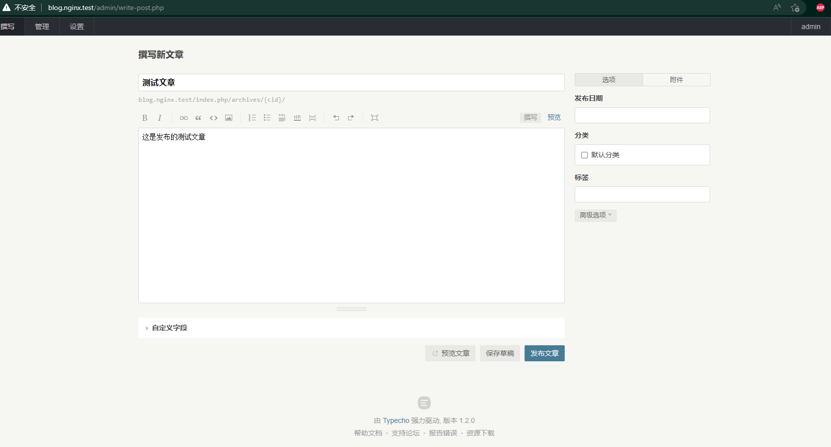Enter fullscreen editing mode
The width and height of the screenshot is (831, 447).
tap(375, 118)
